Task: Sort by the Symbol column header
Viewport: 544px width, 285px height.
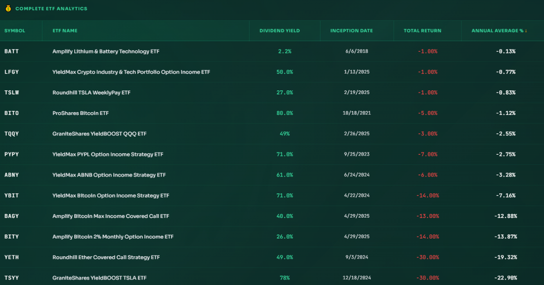Action: (x=15, y=31)
